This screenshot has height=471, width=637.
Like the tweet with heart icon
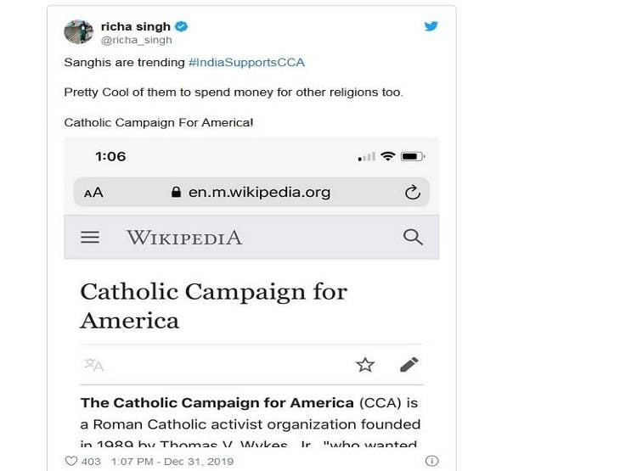[x=71, y=462]
